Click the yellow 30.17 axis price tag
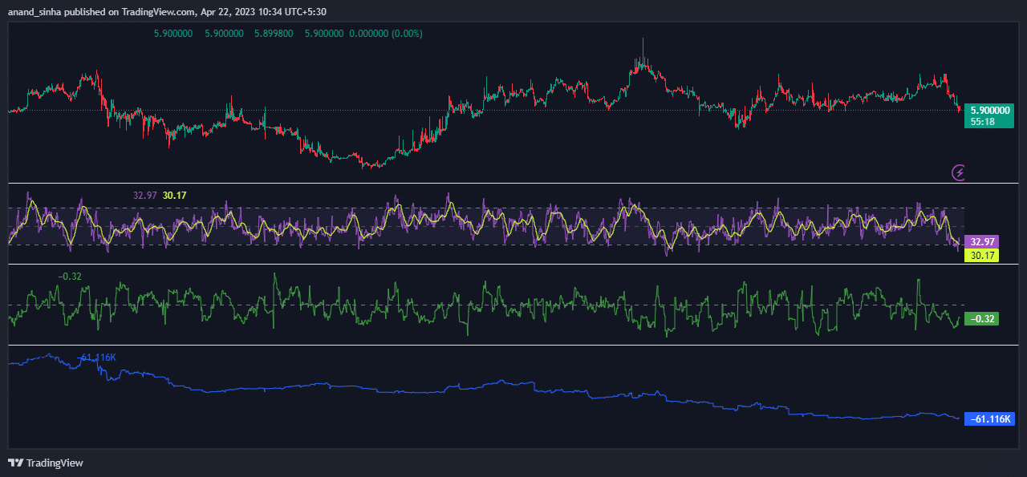Viewport: 1027px width, 477px height. click(x=982, y=256)
